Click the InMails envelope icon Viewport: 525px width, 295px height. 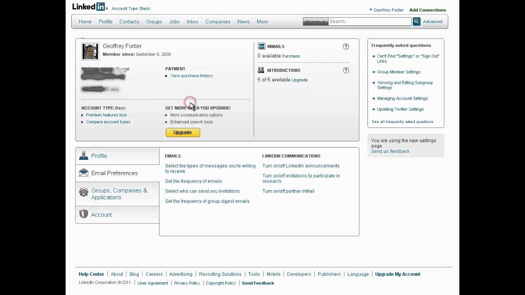(x=261, y=46)
